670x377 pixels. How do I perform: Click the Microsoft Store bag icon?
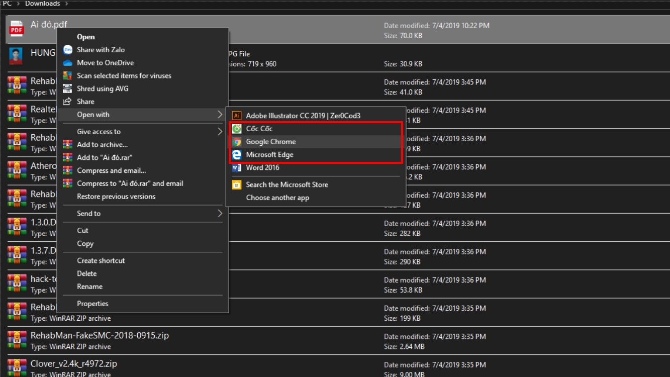point(237,185)
